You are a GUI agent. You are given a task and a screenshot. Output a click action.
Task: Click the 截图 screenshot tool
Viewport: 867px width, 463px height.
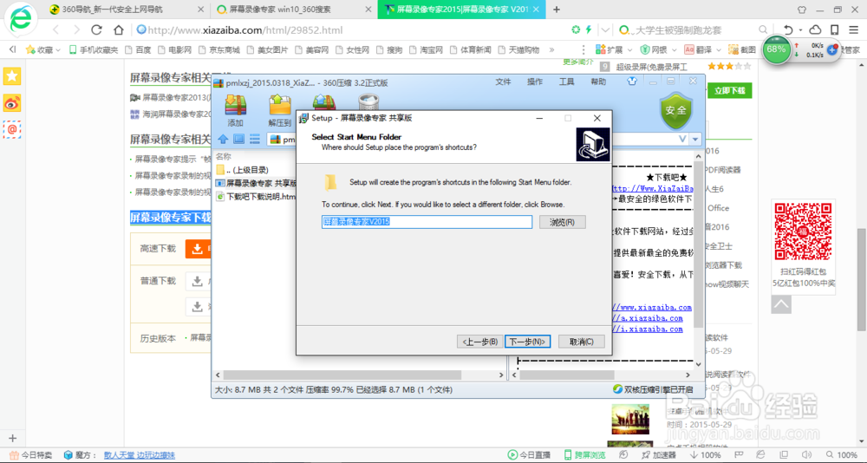coord(742,49)
